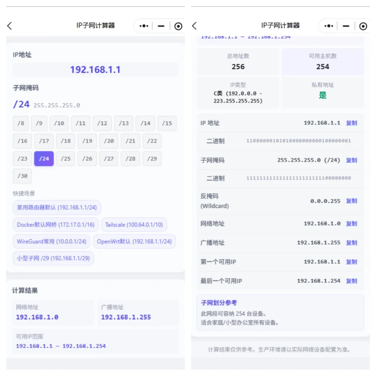Go back using left screen's back arrow

10,26
